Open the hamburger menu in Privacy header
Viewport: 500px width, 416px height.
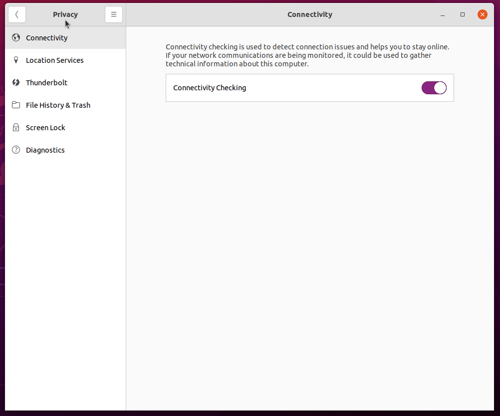[x=114, y=14]
